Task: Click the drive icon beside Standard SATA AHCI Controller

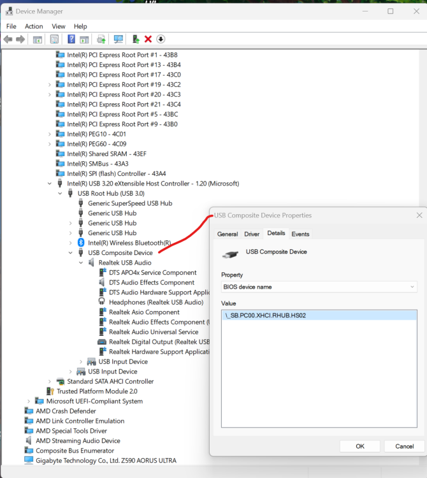Action: (x=61, y=381)
